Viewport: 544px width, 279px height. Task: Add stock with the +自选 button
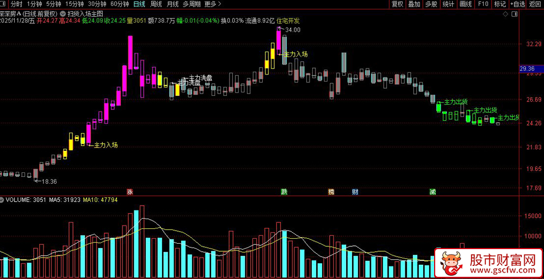(x=518, y=4)
